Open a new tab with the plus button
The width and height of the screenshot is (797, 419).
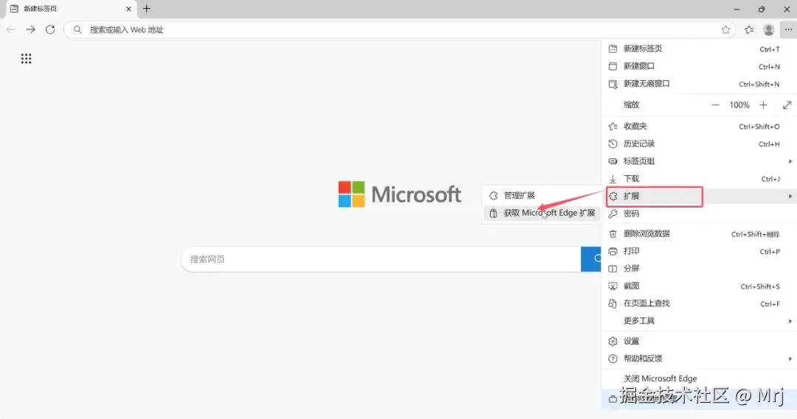[x=146, y=9]
